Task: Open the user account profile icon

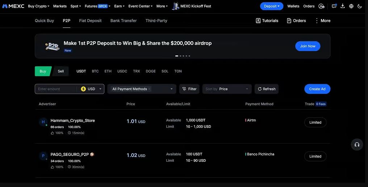Action: [x=321, y=6]
